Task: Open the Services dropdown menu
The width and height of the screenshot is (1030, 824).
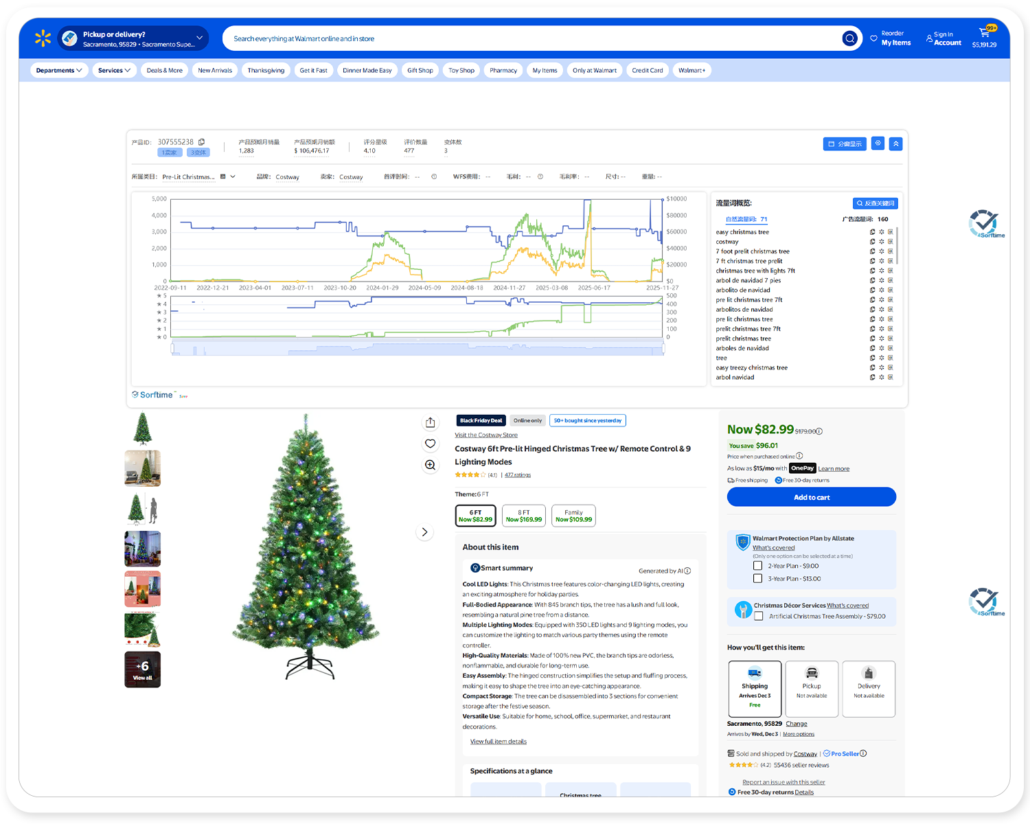Action: (114, 70)
